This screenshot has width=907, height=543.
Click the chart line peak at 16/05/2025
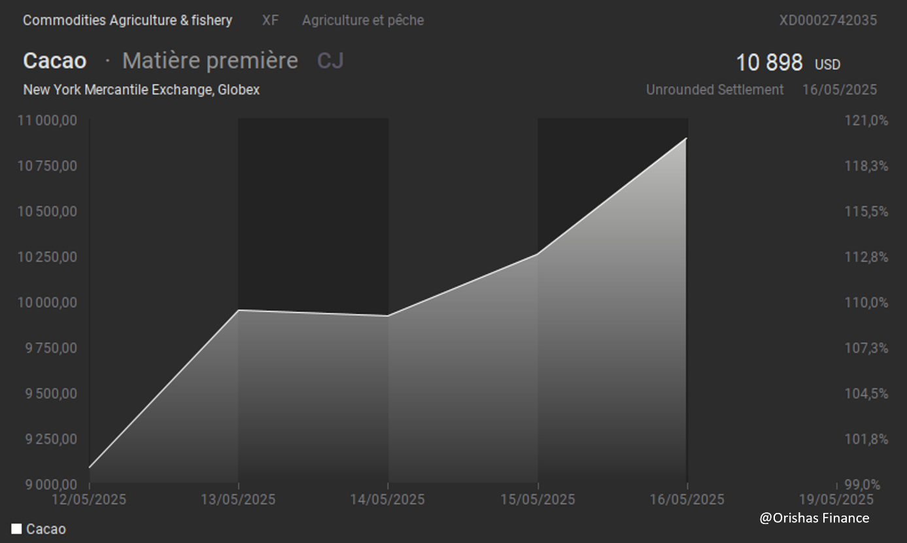tap(686, 139)
